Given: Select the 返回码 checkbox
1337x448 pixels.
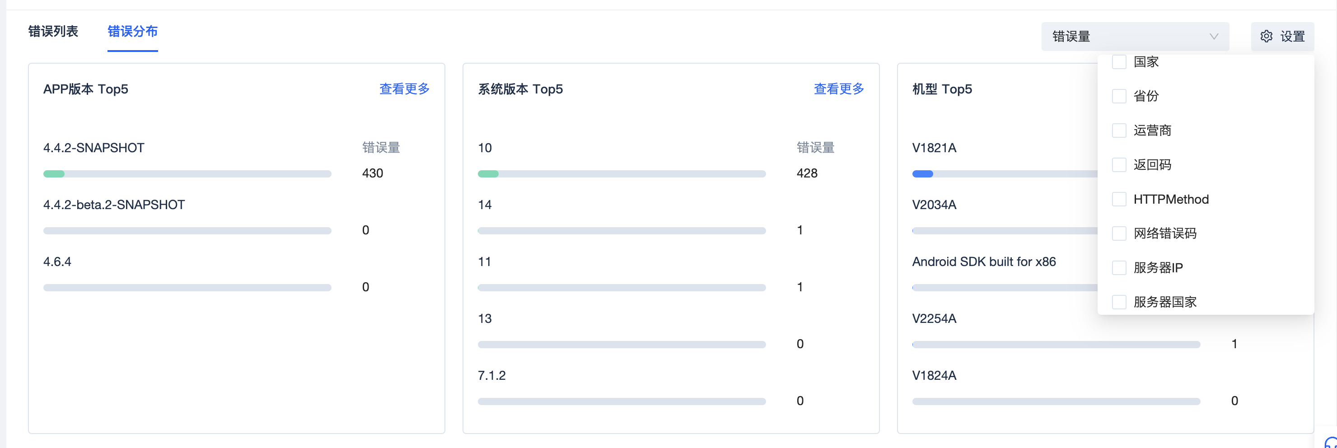Looking at the screenshot, I should pyautogui.click(x=1119, y=165).
